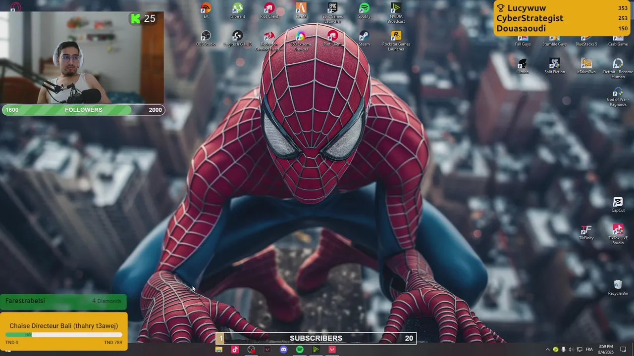Select Detroit - Become Human shortcut

click(x=618, y=68)
